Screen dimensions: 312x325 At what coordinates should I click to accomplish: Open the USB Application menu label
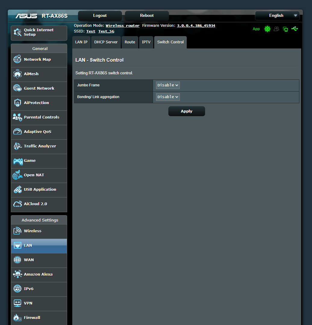(x=40, y=190)
